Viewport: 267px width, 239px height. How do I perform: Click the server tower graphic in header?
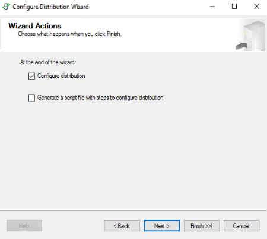[254, 35]
